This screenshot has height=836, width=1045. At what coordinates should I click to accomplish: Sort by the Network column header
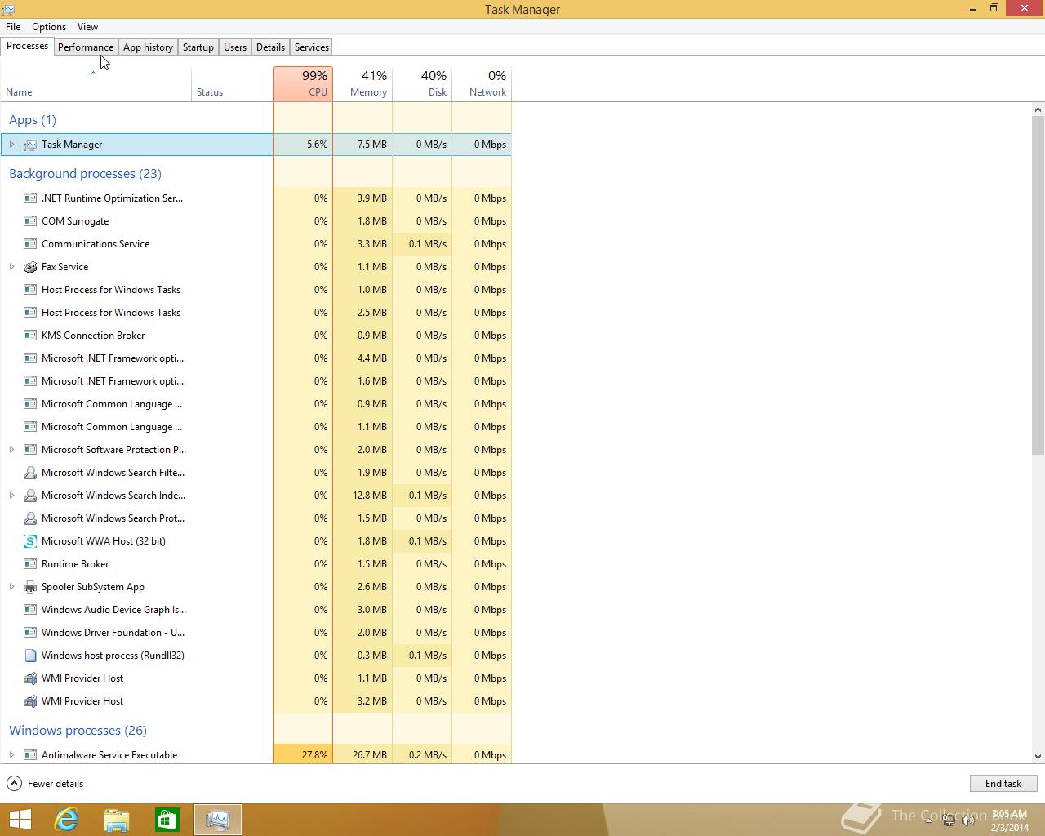(482, 84)
